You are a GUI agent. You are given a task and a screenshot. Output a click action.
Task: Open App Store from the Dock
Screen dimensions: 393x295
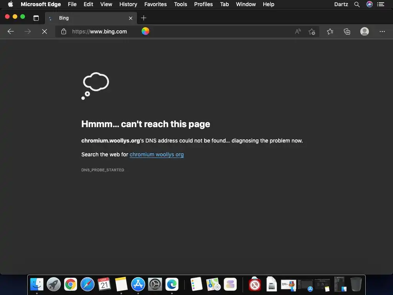(138, 285)
